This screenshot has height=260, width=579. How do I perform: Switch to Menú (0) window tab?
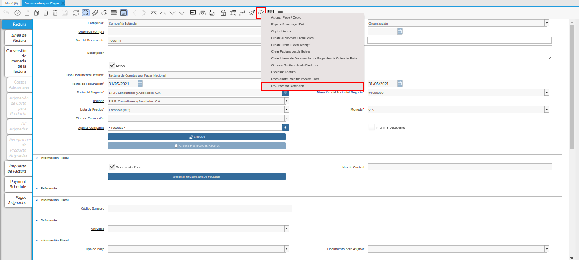11,3
